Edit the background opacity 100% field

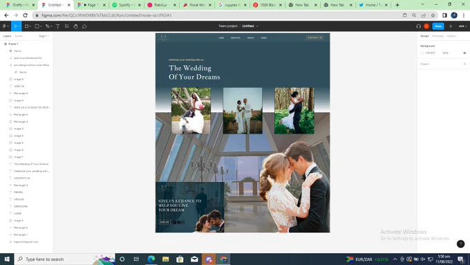[x=445, y=53]
